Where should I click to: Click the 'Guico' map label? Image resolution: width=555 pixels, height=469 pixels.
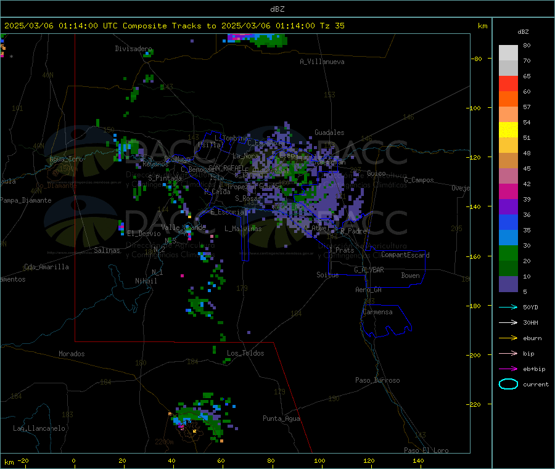click(376, 173)
